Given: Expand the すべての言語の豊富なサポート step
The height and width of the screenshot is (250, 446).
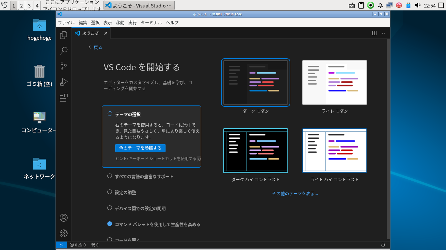Looking at the screenshot, I should 144,176.
